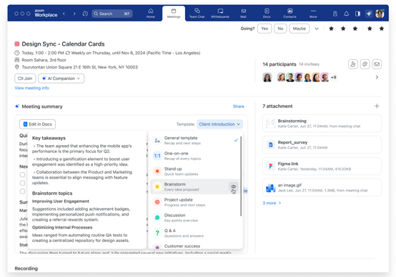Image resolution: width=396 pixels, height=277 pixels.
Task: Click the Meeting summary sparkle icon
Action: tap(17, 106)
